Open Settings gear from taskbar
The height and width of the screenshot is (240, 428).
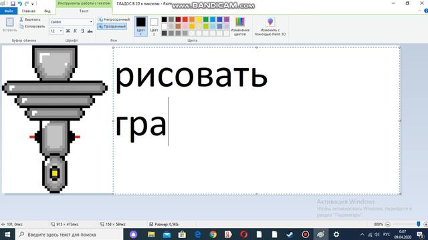point(336,234)
